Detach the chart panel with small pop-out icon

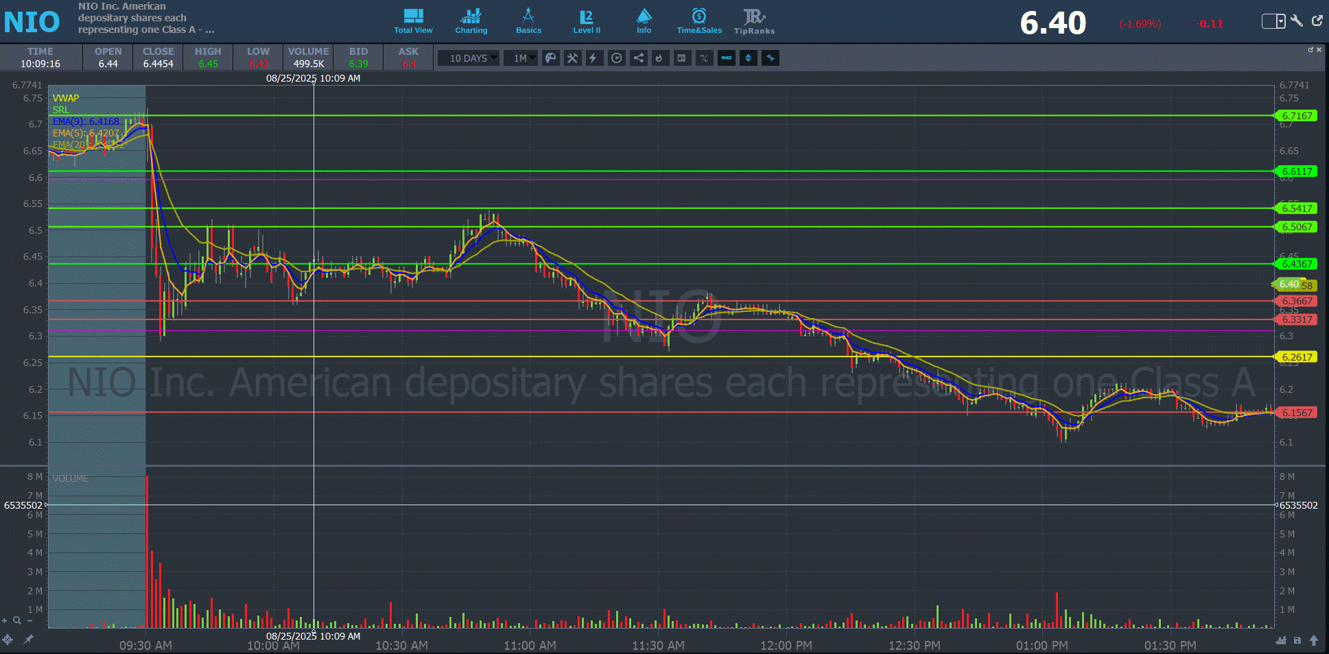coord(1310,49)
